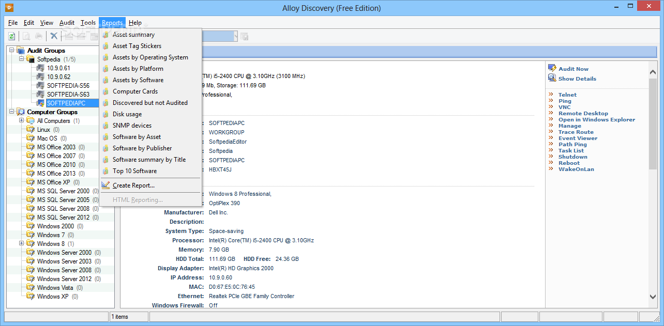Click the Asset summary report icon

pos(106,35)
